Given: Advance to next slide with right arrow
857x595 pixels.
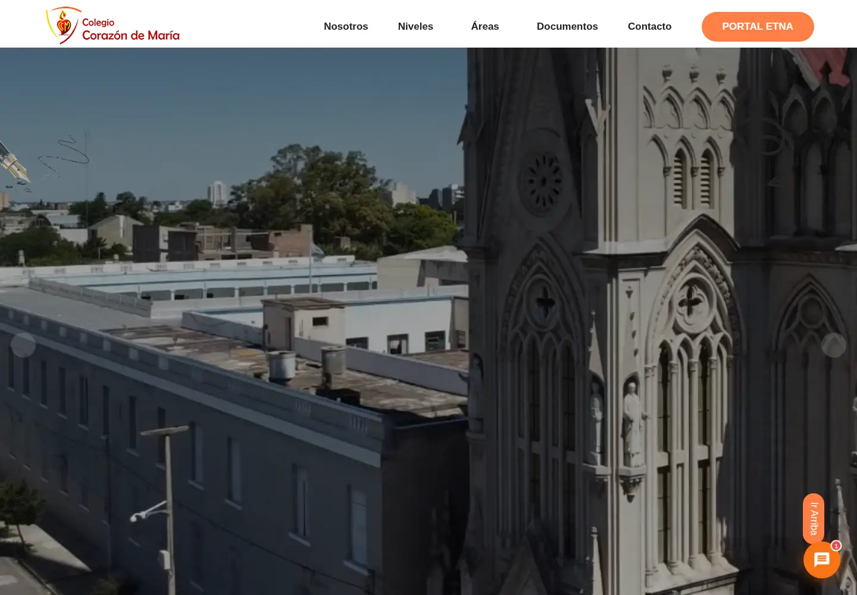Looking at the screenshot, I should [x=834, y=345].
